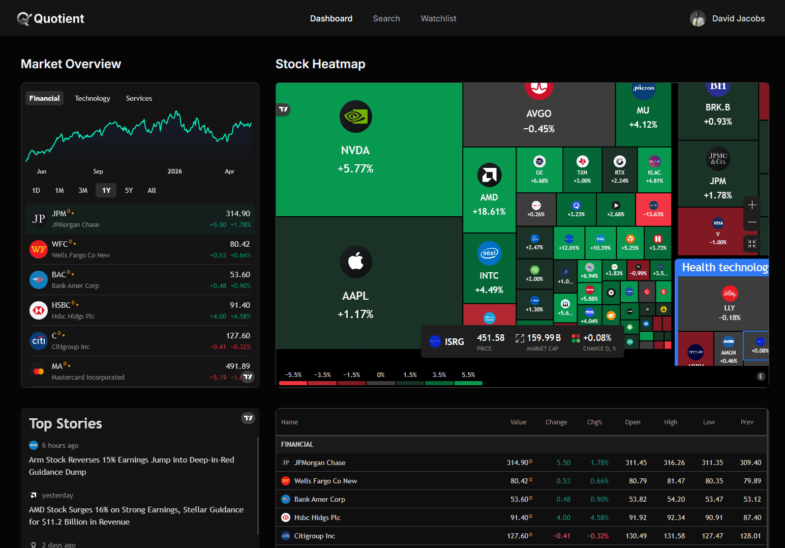Click the bright green 5.5% legend swatch
The width and height of the screenshot is (785, 548).
[x=468, y=383]
